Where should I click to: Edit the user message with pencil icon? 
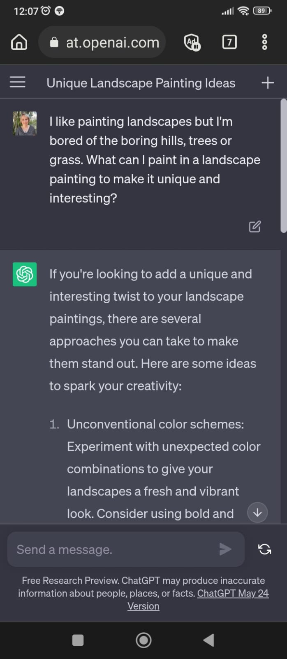255,227
